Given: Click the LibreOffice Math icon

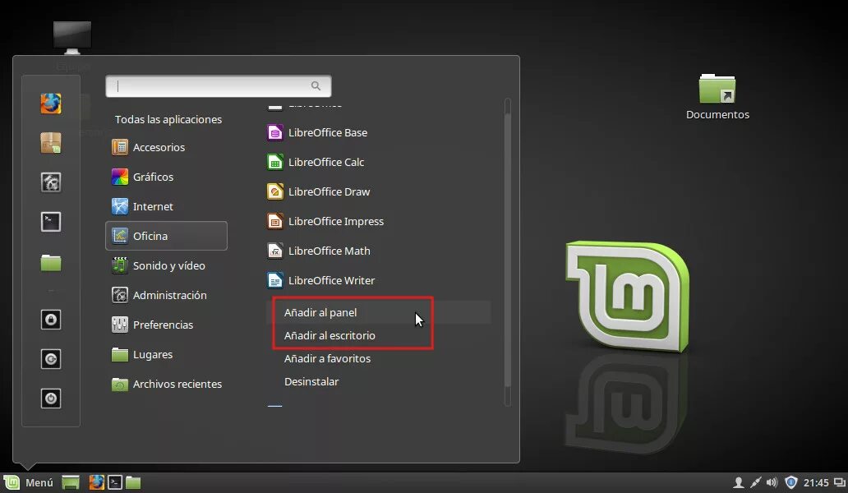Looking at the screenshot, I should tap(274, 251).
